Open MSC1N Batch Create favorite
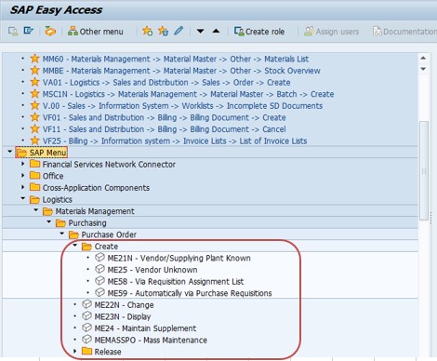 point(188,94)
